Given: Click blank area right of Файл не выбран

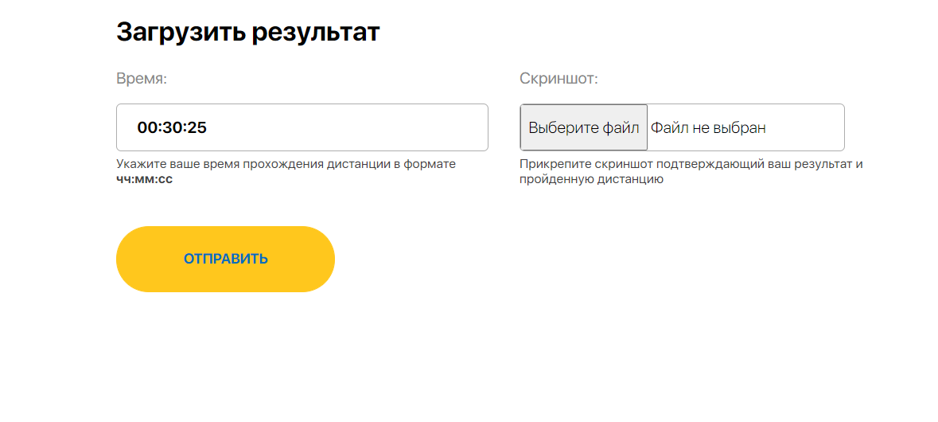Looking at the screenshot, I should (x=808, y=127).
